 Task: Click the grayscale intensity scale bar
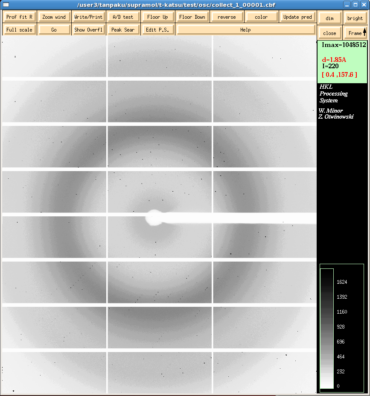(327, 328)
